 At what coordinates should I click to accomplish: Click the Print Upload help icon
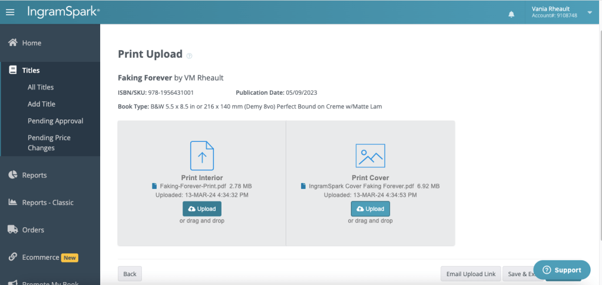189,56
